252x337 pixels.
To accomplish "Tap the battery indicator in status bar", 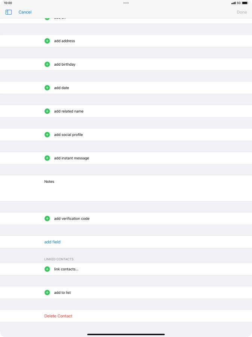I will pyautogui.click(x=245, y=3).
